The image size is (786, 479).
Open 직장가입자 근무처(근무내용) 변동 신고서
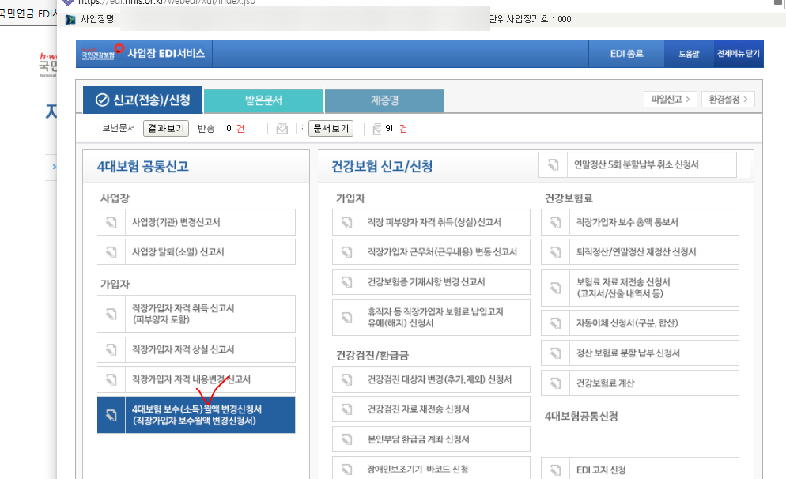(432, 252)
